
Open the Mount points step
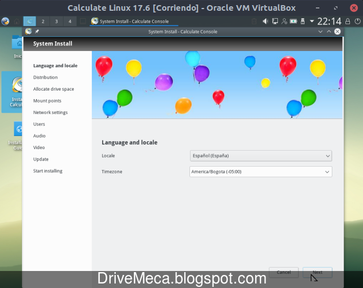coord(47,101)
